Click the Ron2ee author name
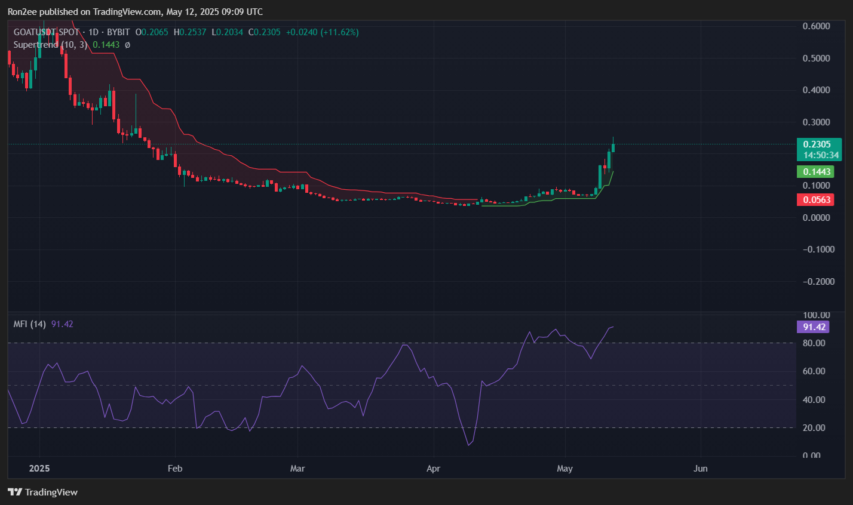Image resolution: width=853 pixels, height=505 pixels. pyautogui.click(x=24, y=11)
